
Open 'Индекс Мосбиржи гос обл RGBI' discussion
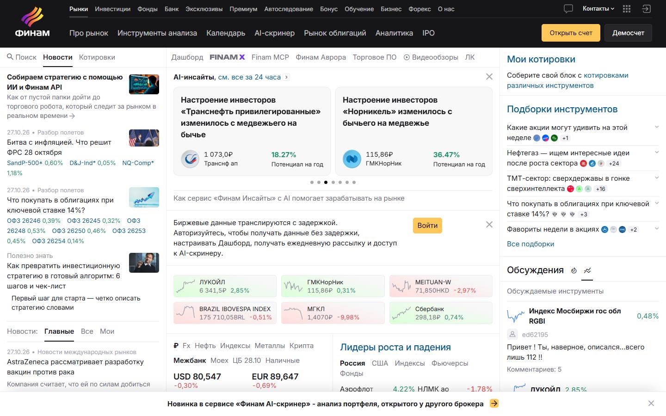575,316
